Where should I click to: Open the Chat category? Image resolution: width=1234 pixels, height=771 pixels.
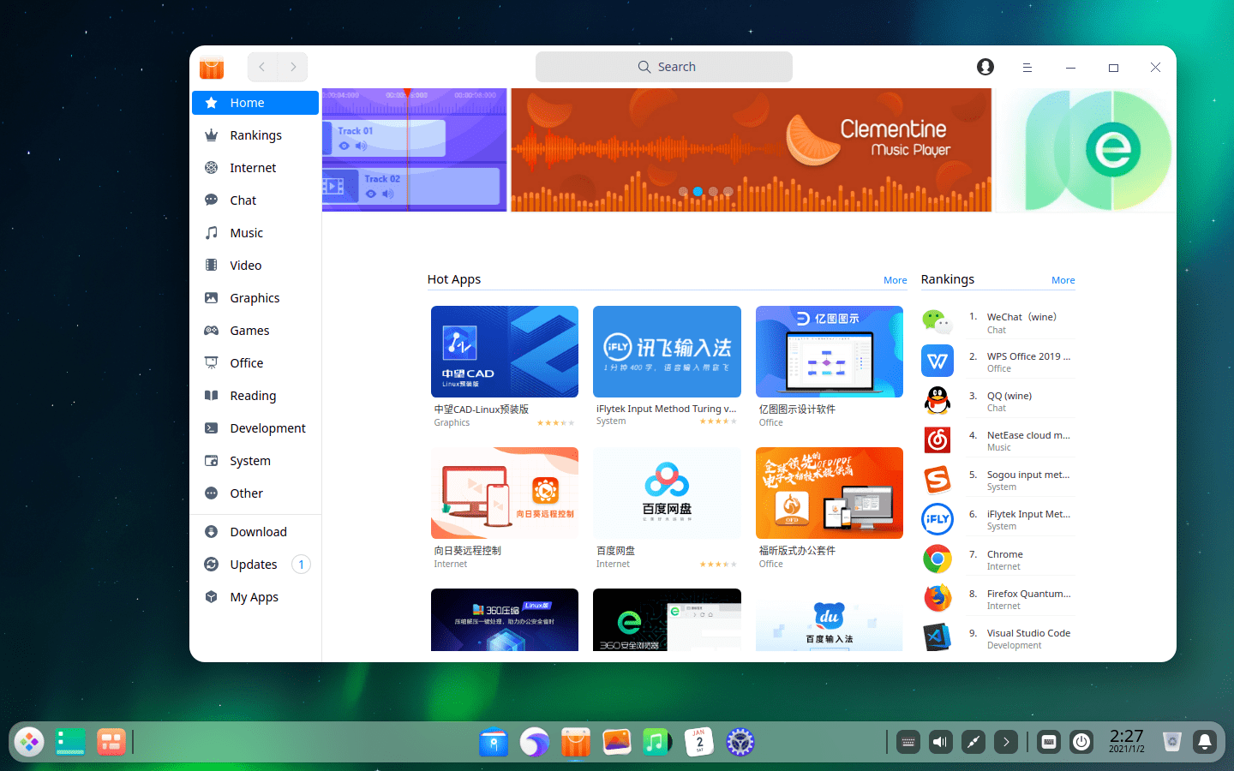coord(255,200)
